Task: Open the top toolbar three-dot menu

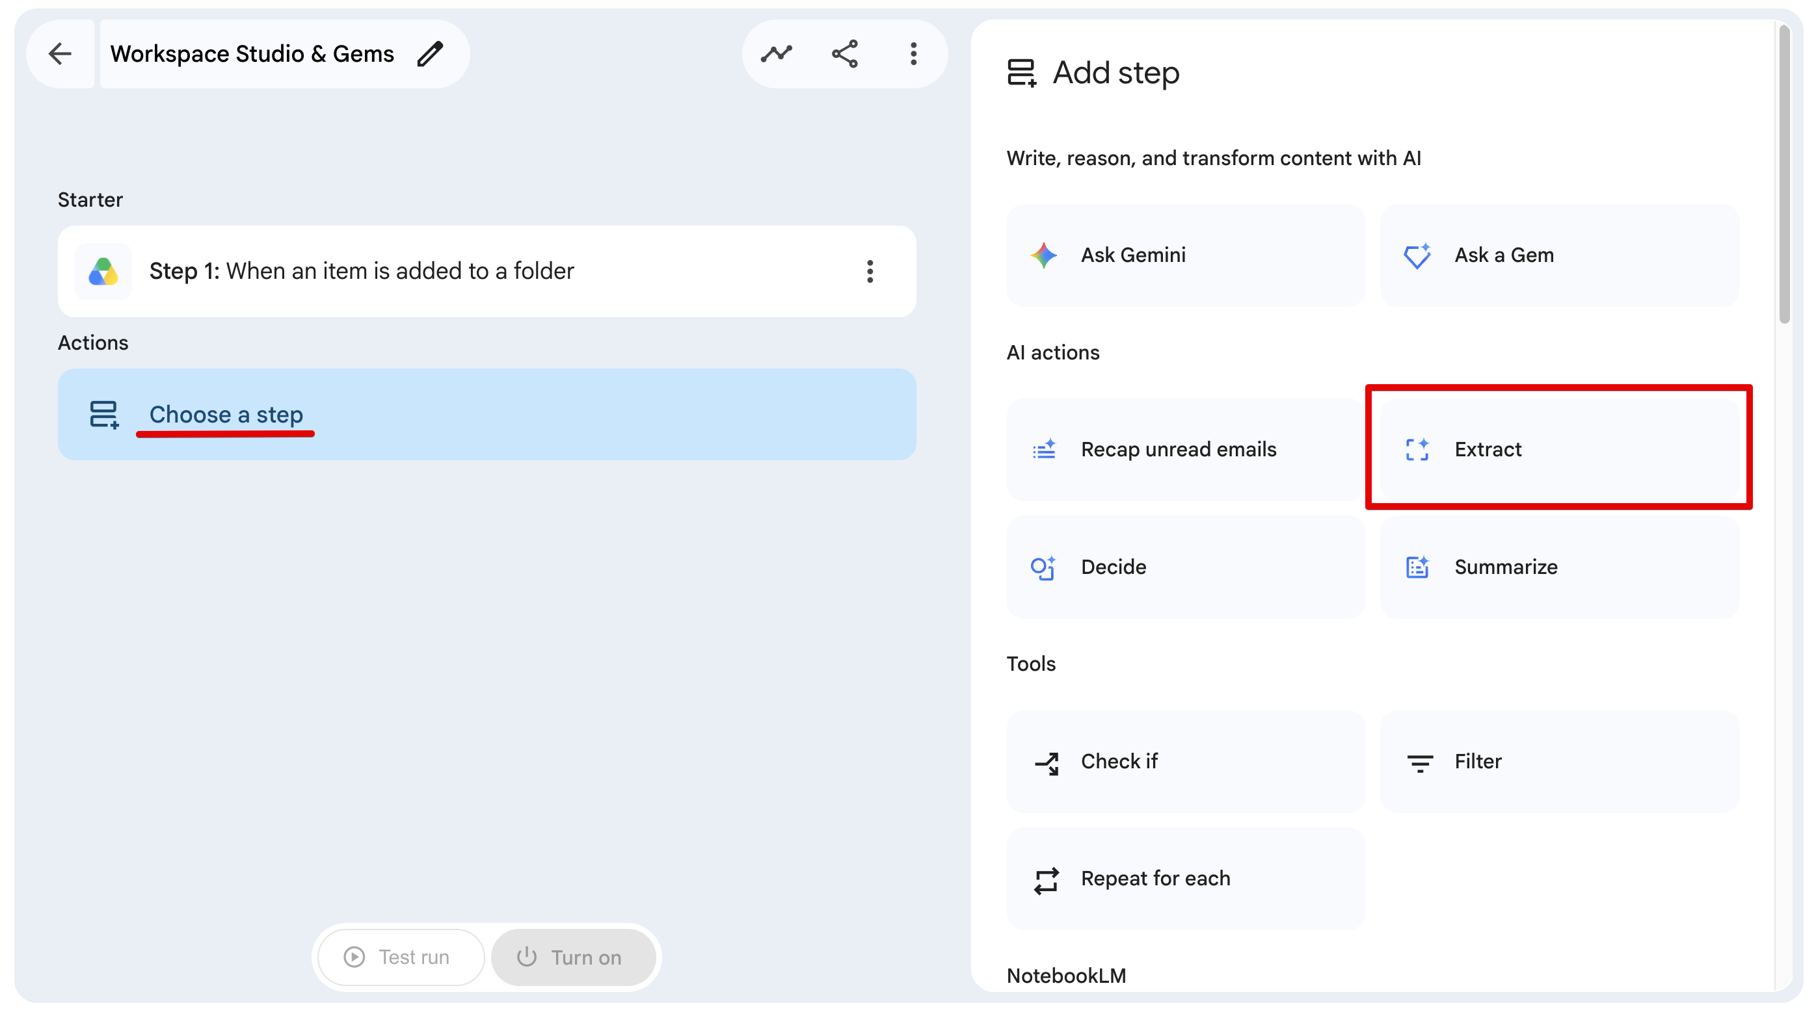Action: (x=913, y=53)
